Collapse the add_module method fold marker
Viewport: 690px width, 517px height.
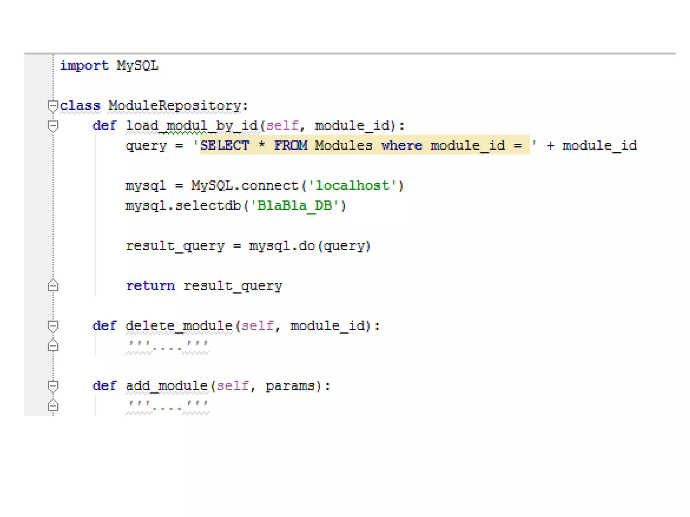(x=53, y=386)
